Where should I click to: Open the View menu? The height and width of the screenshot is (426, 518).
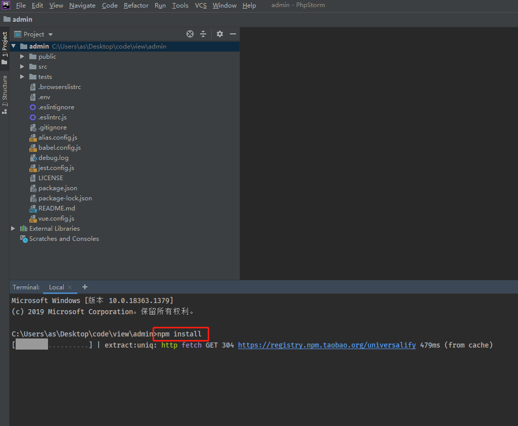pos(56,5)
